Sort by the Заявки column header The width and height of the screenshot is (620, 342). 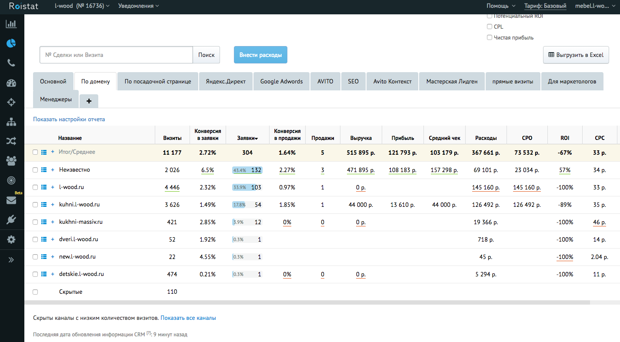tap(247, 138)
